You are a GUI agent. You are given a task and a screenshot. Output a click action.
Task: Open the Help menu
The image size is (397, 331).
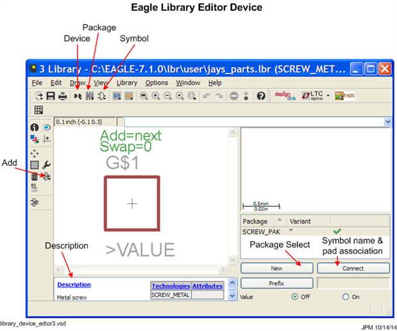215,83
